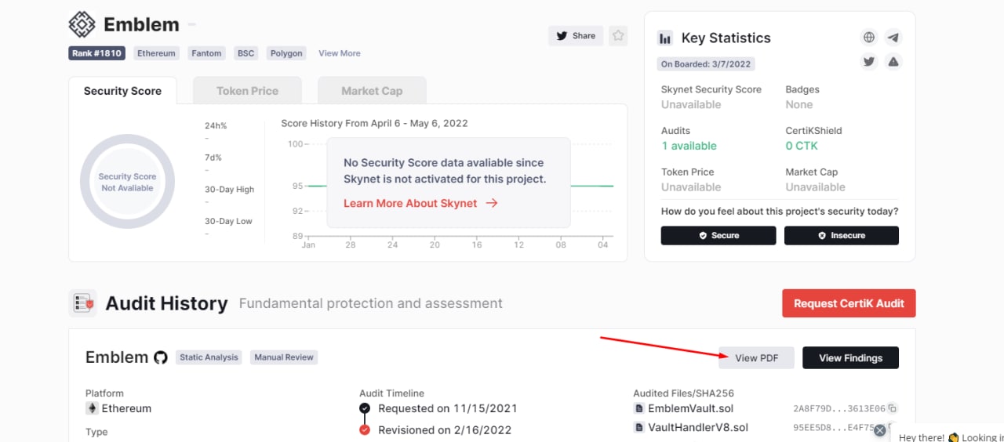The image size is (1004, 442).
Task: Expand chain list with View More
Action: (x=340, y=53)
